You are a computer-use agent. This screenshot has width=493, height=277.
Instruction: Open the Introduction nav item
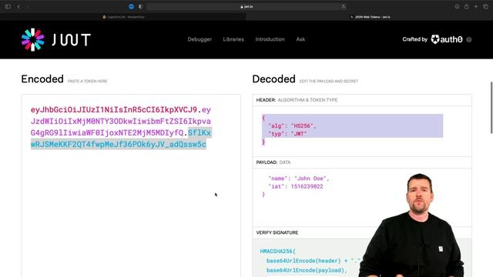click(x=270, y=39)
